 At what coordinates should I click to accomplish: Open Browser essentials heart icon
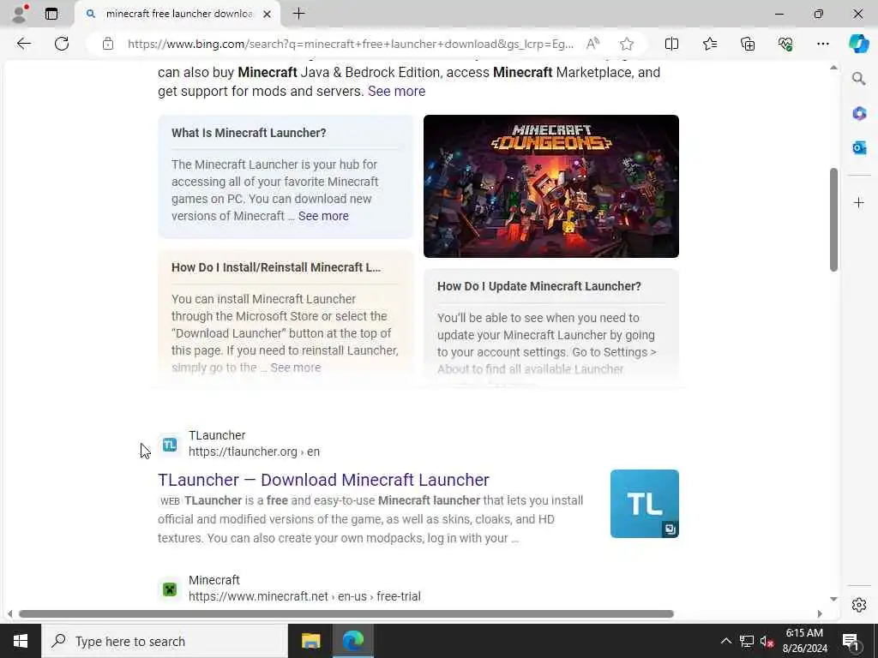[x=785, y=44]
